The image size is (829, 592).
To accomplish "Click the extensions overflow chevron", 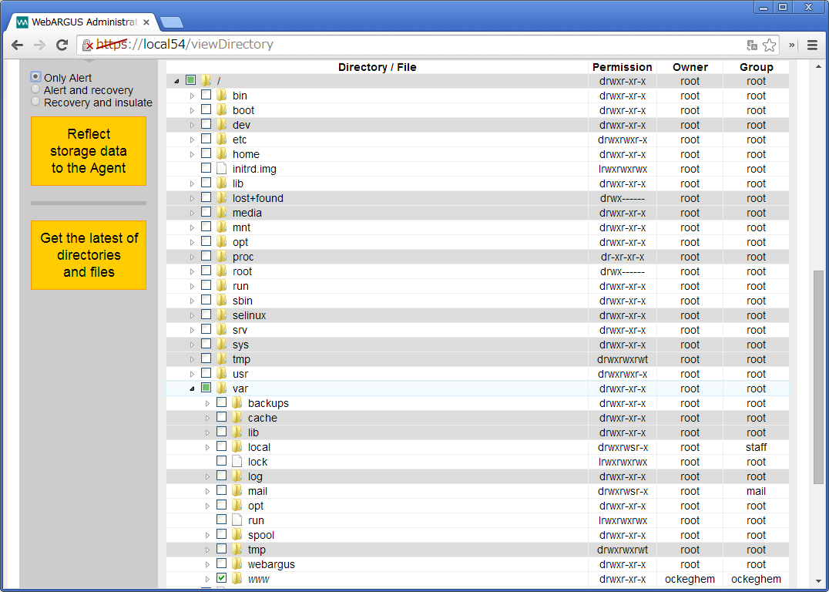I will 791,45.
